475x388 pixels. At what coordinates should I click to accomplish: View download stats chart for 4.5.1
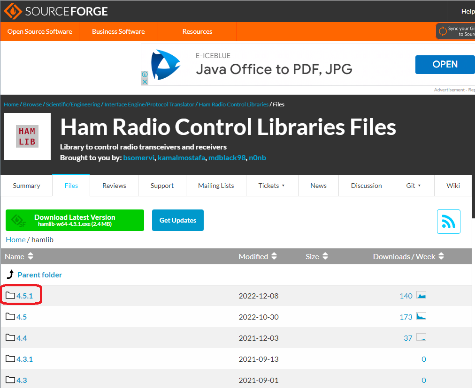tap(421, 295)
